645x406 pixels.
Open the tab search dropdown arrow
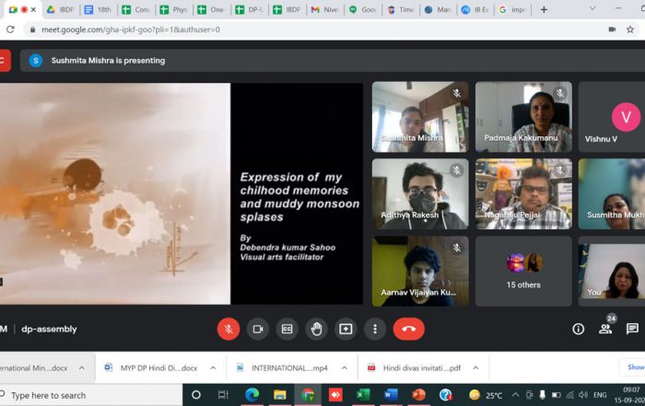coord(592,8)
